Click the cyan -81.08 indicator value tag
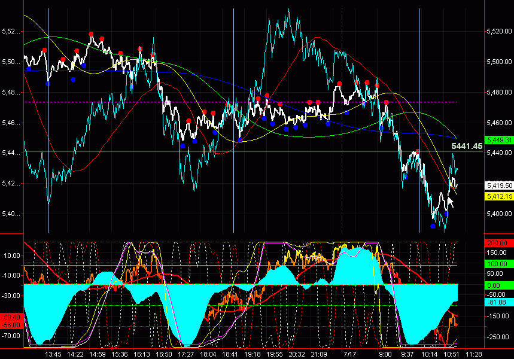This screenshot has width=514, height=359. coord(499,302)
